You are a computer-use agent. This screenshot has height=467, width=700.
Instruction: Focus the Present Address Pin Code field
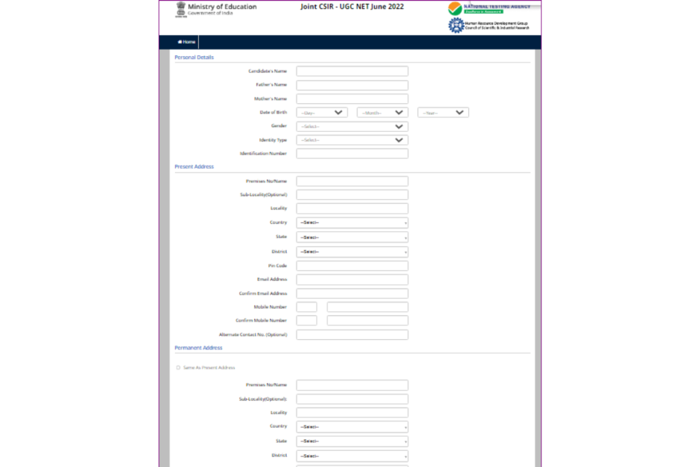click(x=352, y=266)
